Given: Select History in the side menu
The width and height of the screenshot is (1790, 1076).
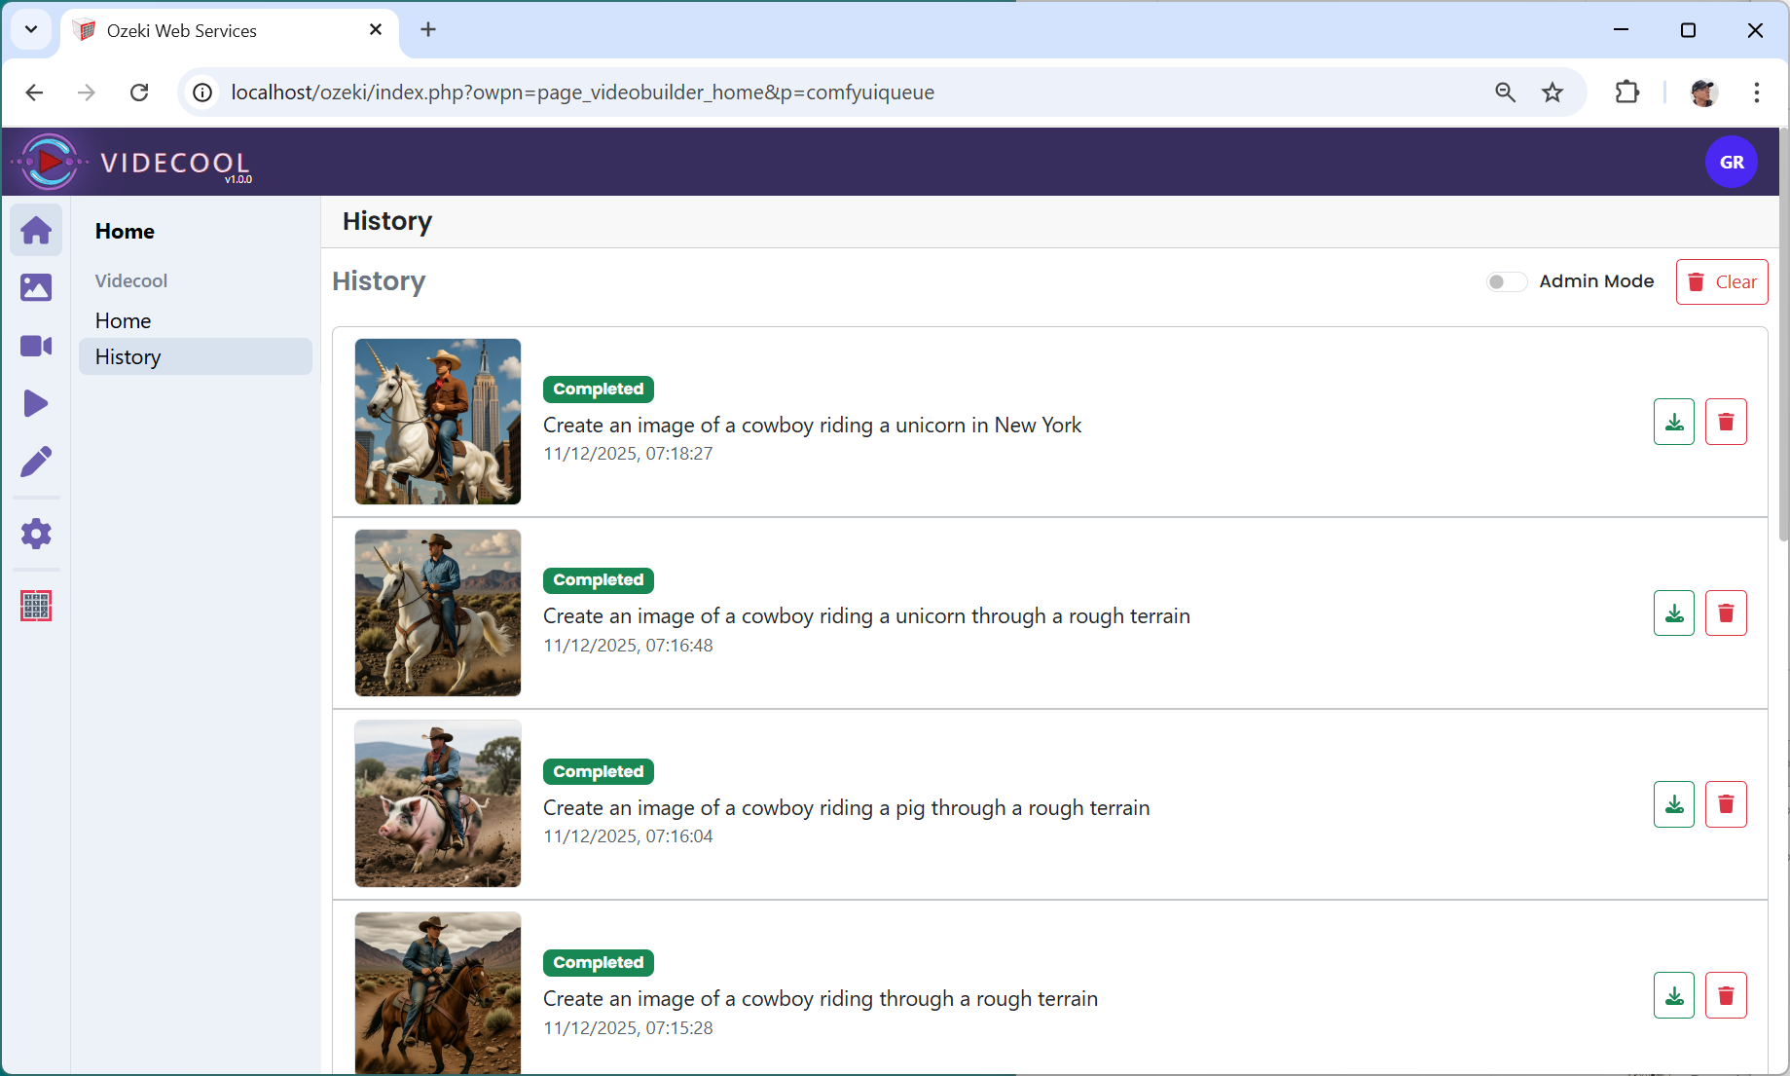Looking at the screenshot, I should [128, 356].
